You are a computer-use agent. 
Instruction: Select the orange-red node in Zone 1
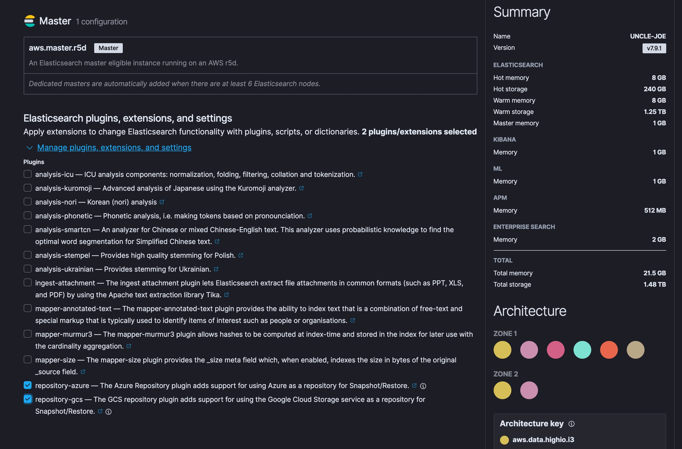[609, 350]
